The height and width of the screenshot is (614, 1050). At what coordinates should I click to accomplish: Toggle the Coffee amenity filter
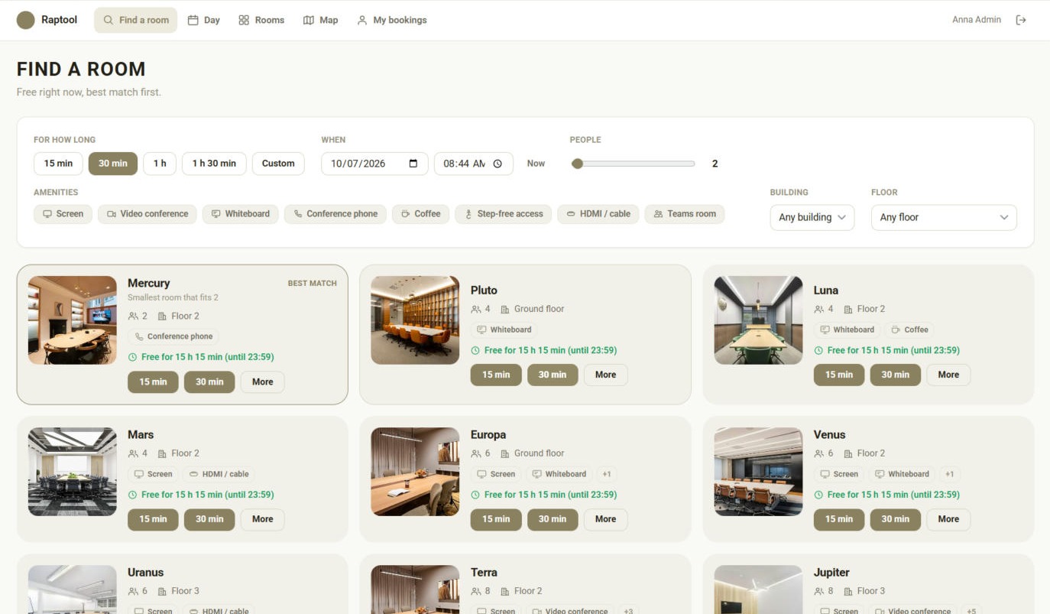[x=421, y=214]
